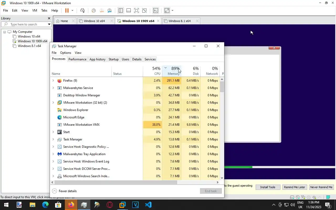Select Windows 8.1 x64 in library tree
This screenshot has width=336, height=210.
[x=29, y=46]
